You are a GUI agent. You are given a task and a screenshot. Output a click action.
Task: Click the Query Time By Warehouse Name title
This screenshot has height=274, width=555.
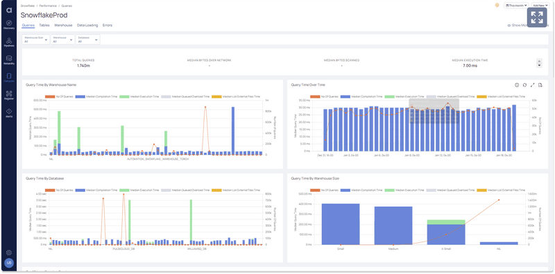(51, 84)
